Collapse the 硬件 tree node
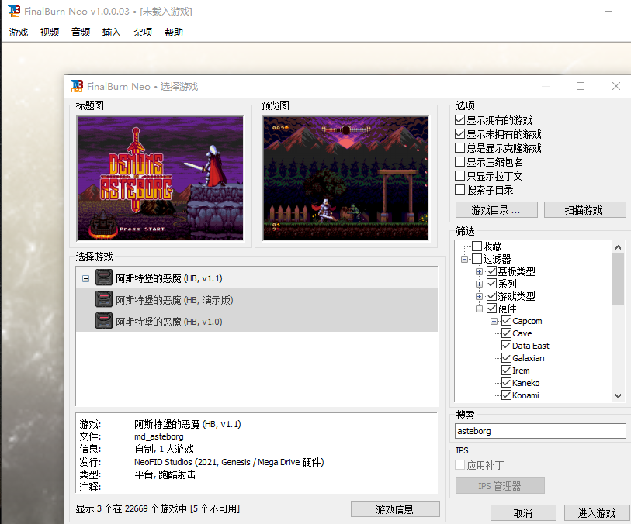This screenshot has width=631, height=524. [479, 309]
